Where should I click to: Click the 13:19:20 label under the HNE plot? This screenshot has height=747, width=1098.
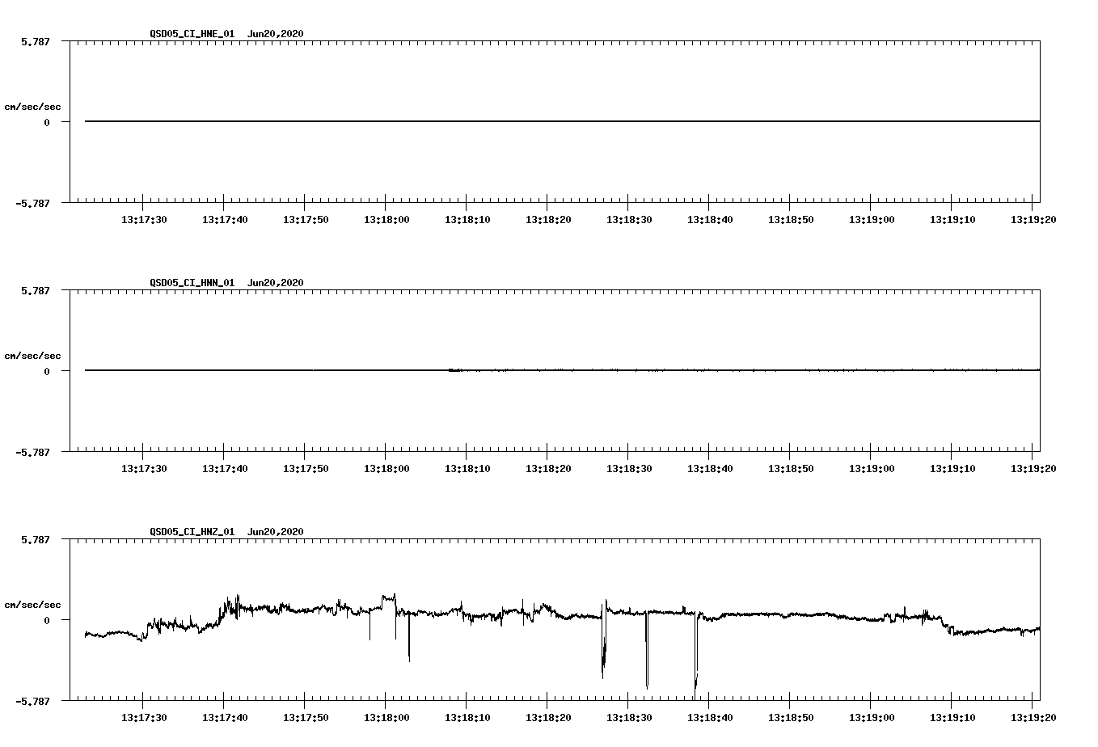point(1033,220)
